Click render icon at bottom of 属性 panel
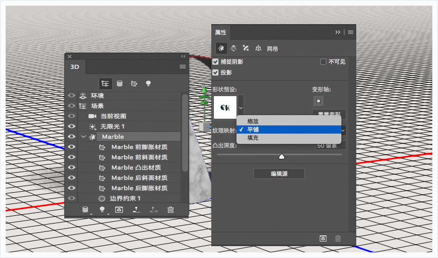This screenshot has height=258, width=438. pos(323,238)
